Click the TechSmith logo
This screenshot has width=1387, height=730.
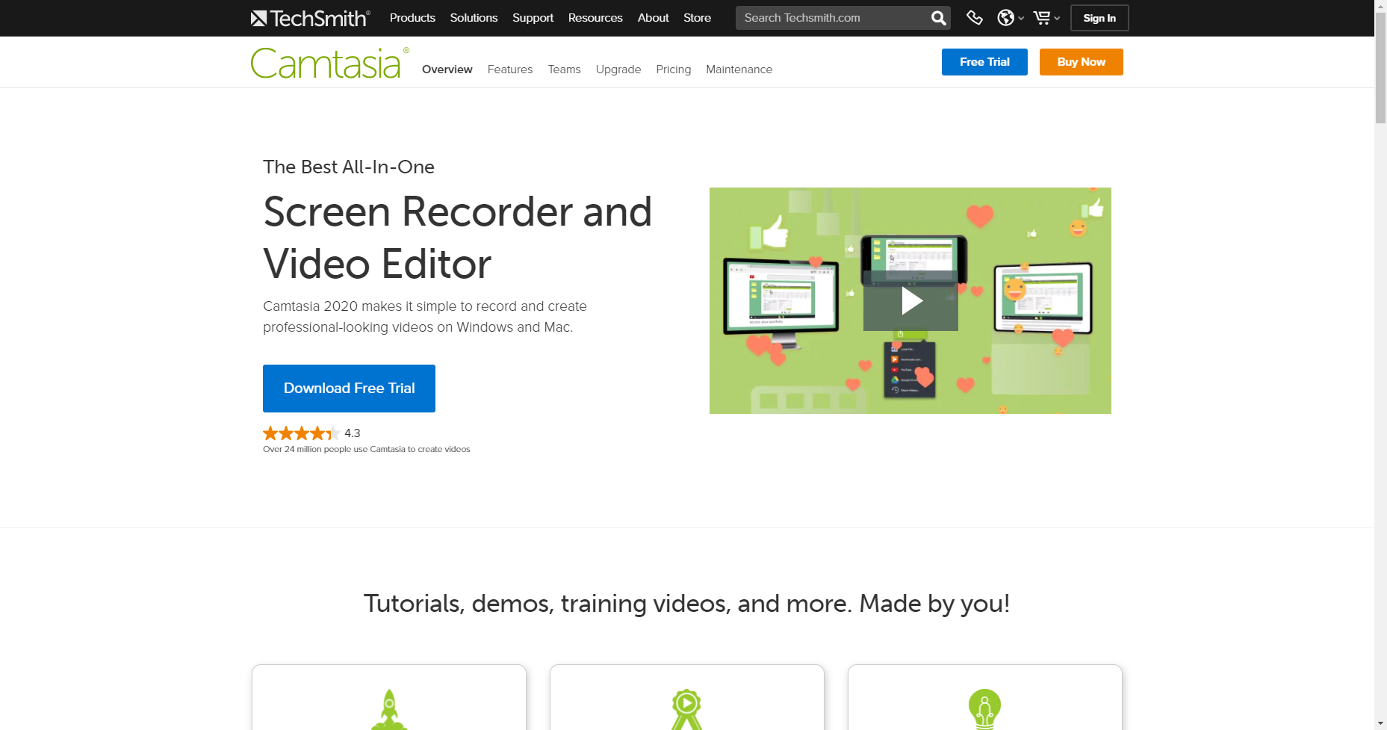coord(310,18)
